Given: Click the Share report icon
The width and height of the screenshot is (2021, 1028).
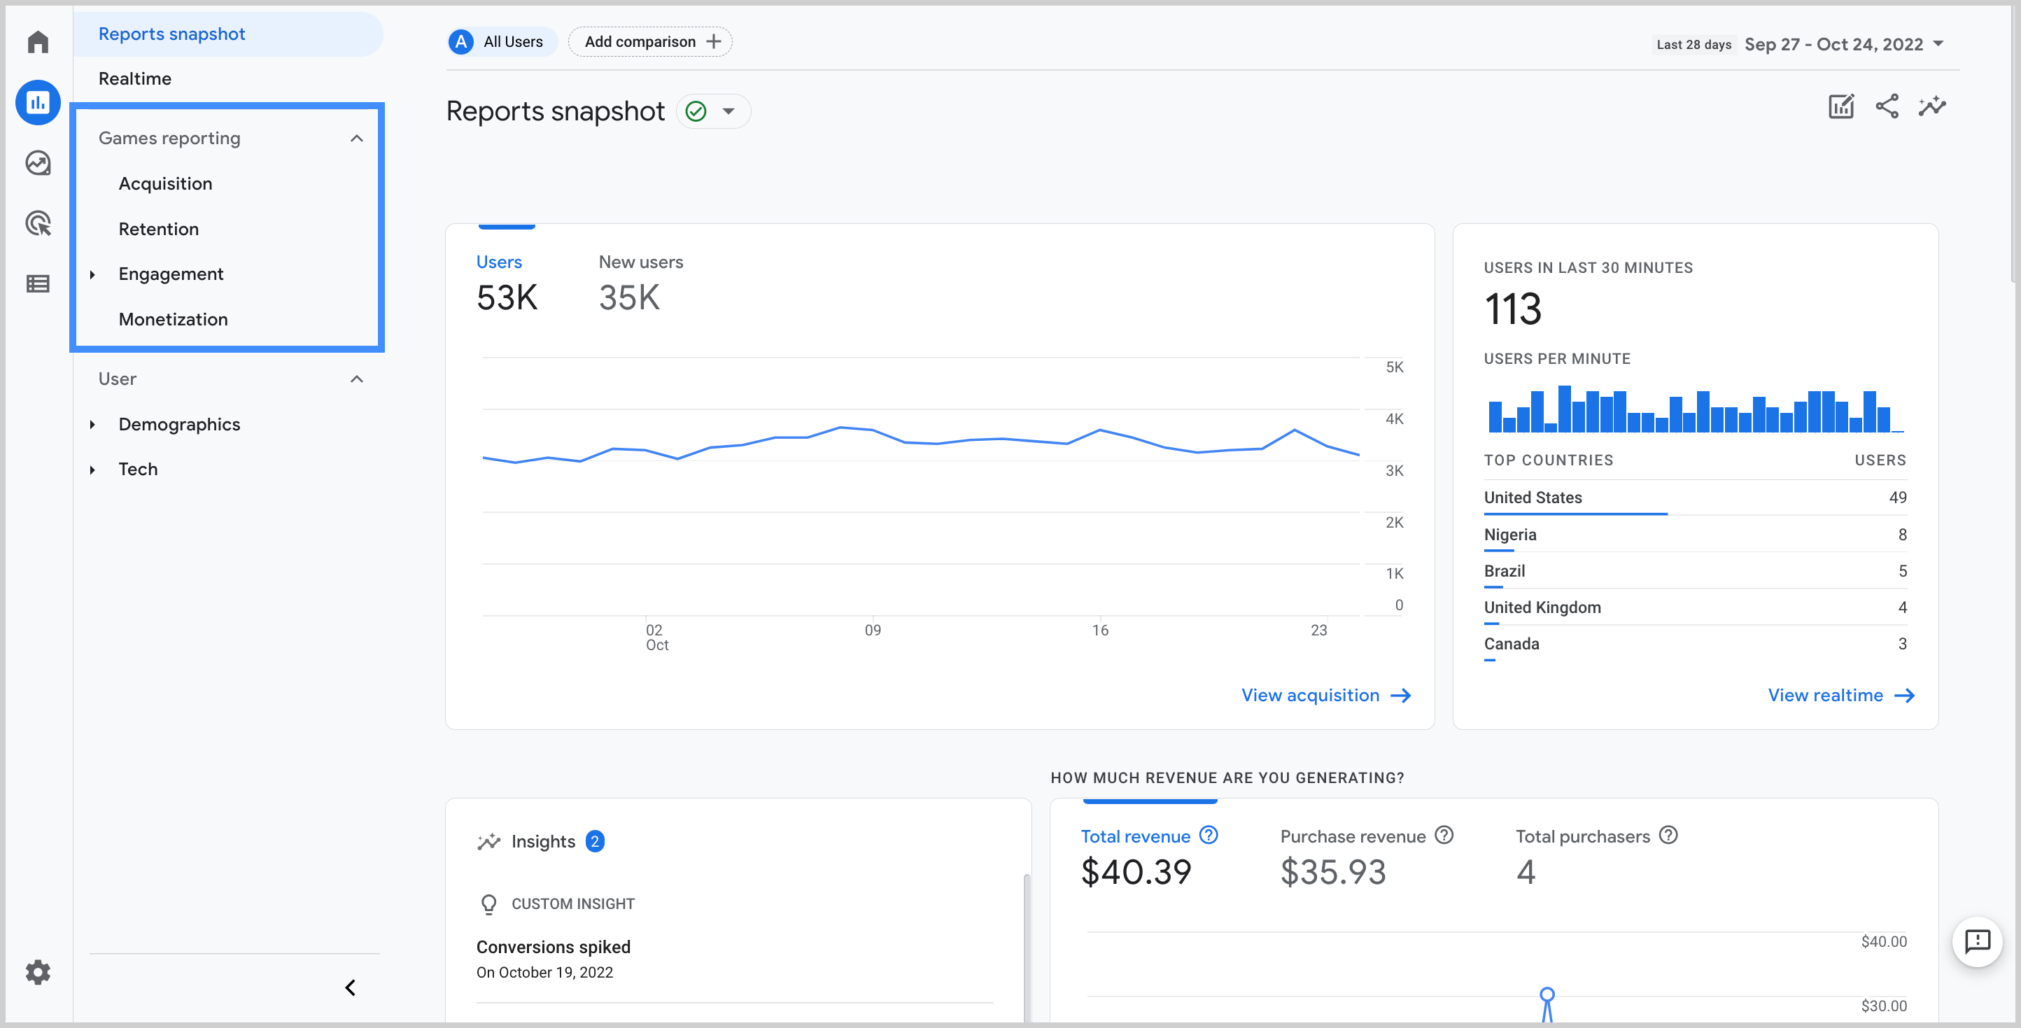Looking at the screenshot, I should click(1885, 108).
